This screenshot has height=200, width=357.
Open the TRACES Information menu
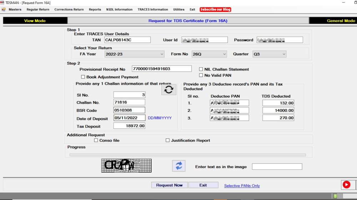pos(153,10)
